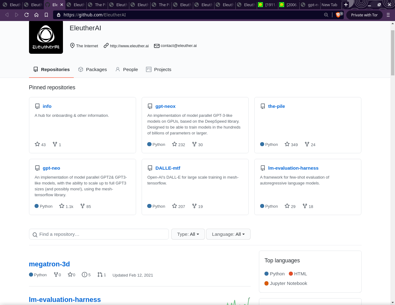Image resolution: width=395 pixels, height=305 pixels.
Task: Bookmark this page
Action: coord(46,15)
